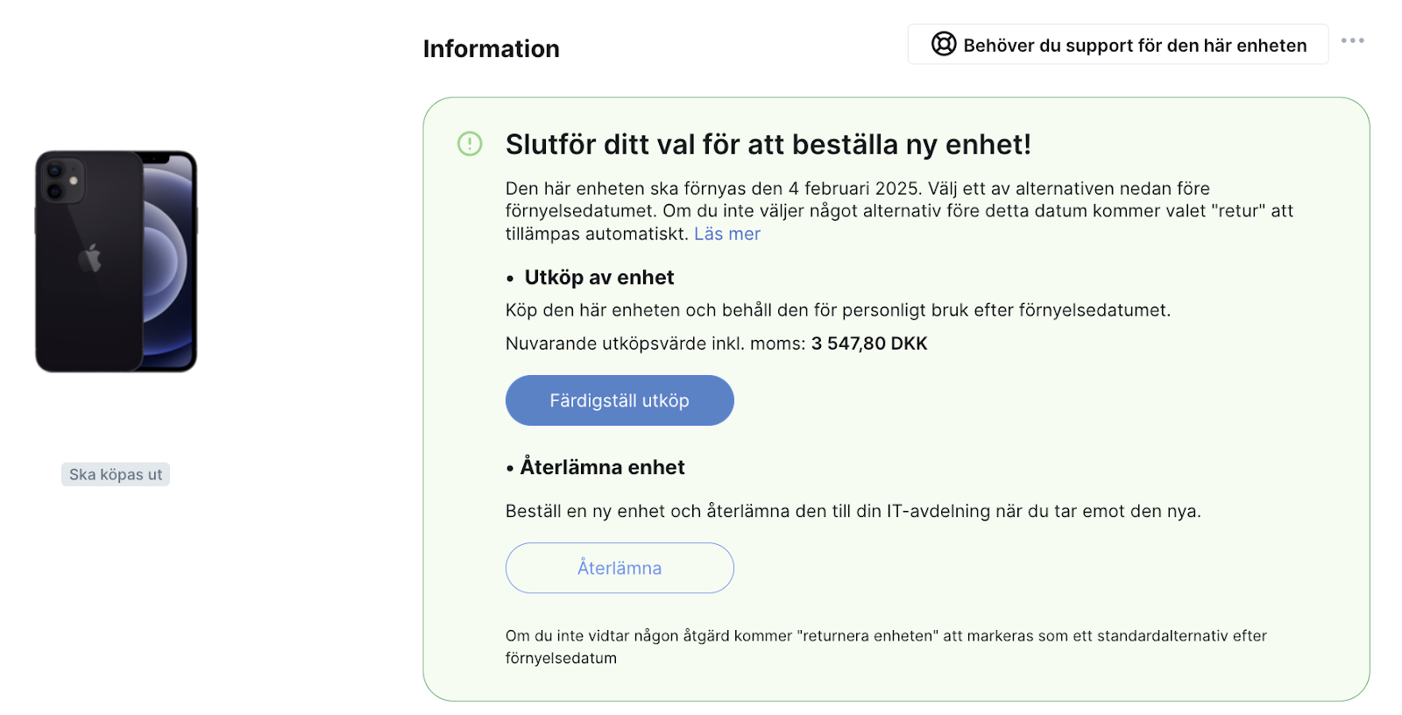
Task: Click the "Återlämna" outlined button
Action: click(x=620, y=568)
